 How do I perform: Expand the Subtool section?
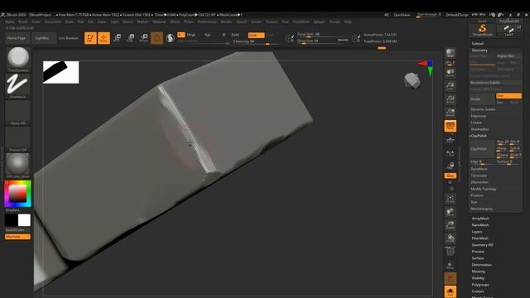click(478, 44)
